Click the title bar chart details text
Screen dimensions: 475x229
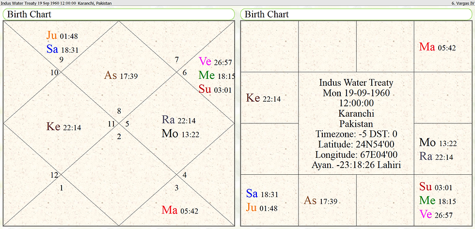coord(56,3)
